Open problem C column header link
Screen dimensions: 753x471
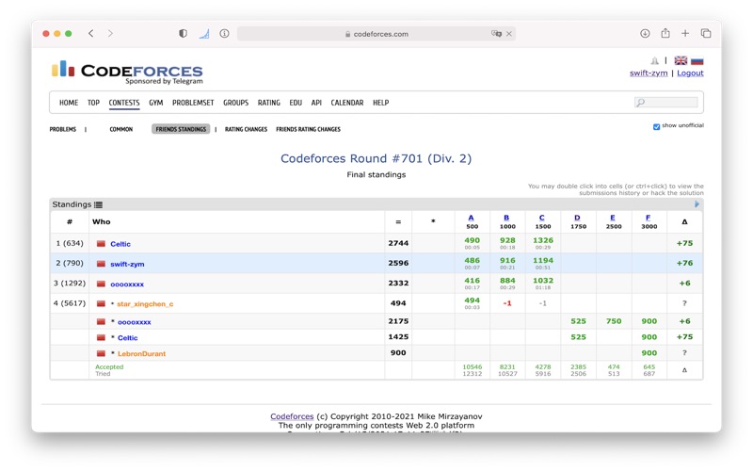click(542, 218)
